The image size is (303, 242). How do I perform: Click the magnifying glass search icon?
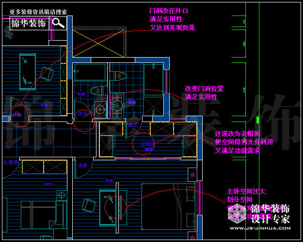coord(58,23)
